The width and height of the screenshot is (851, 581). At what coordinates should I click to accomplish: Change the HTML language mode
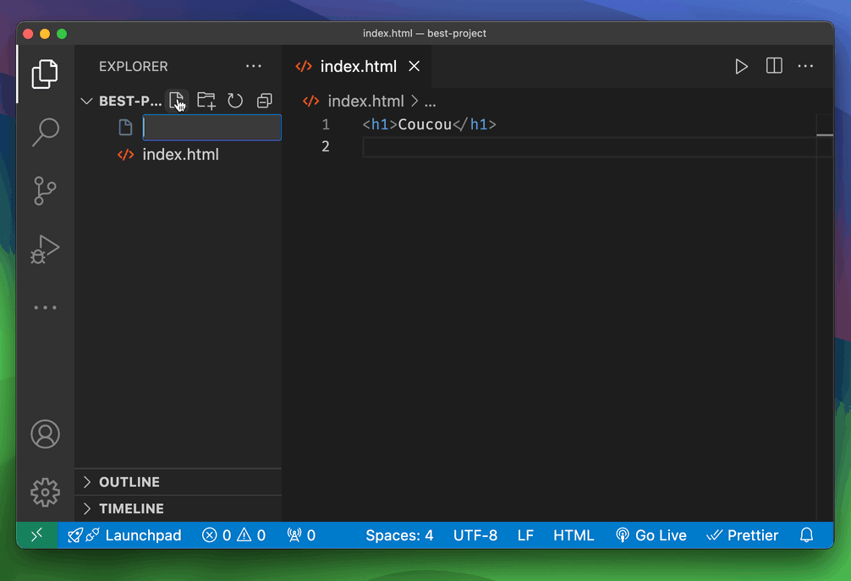click(x=574, y=535)
